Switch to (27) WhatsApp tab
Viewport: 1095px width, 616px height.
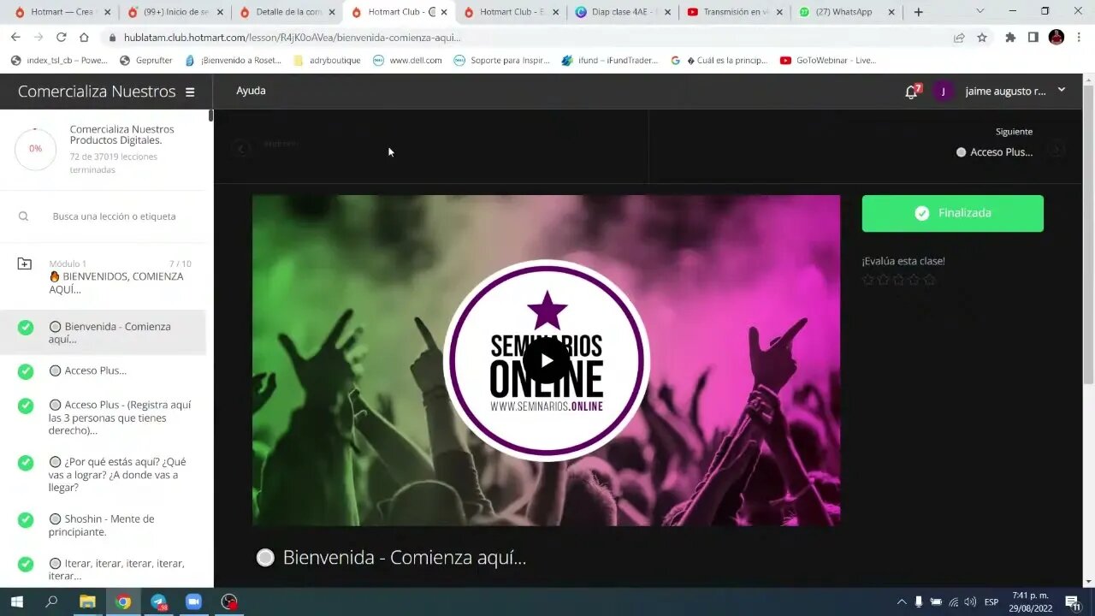847,12
